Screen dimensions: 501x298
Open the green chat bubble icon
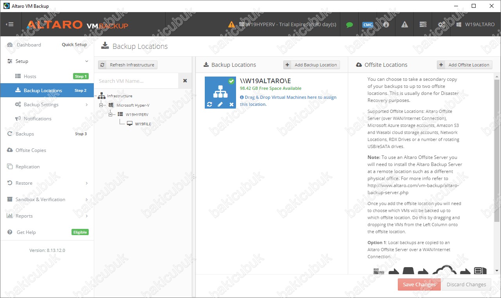pyautogui.click(x=349, y=25)
